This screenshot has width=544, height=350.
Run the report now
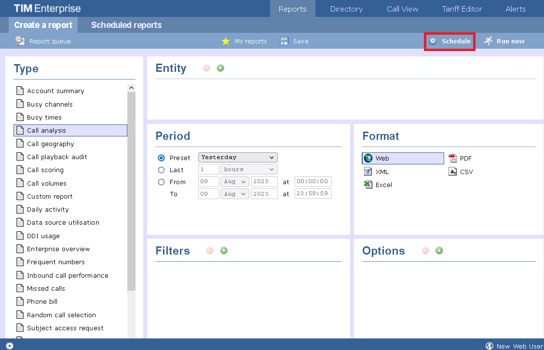[504, 41]
